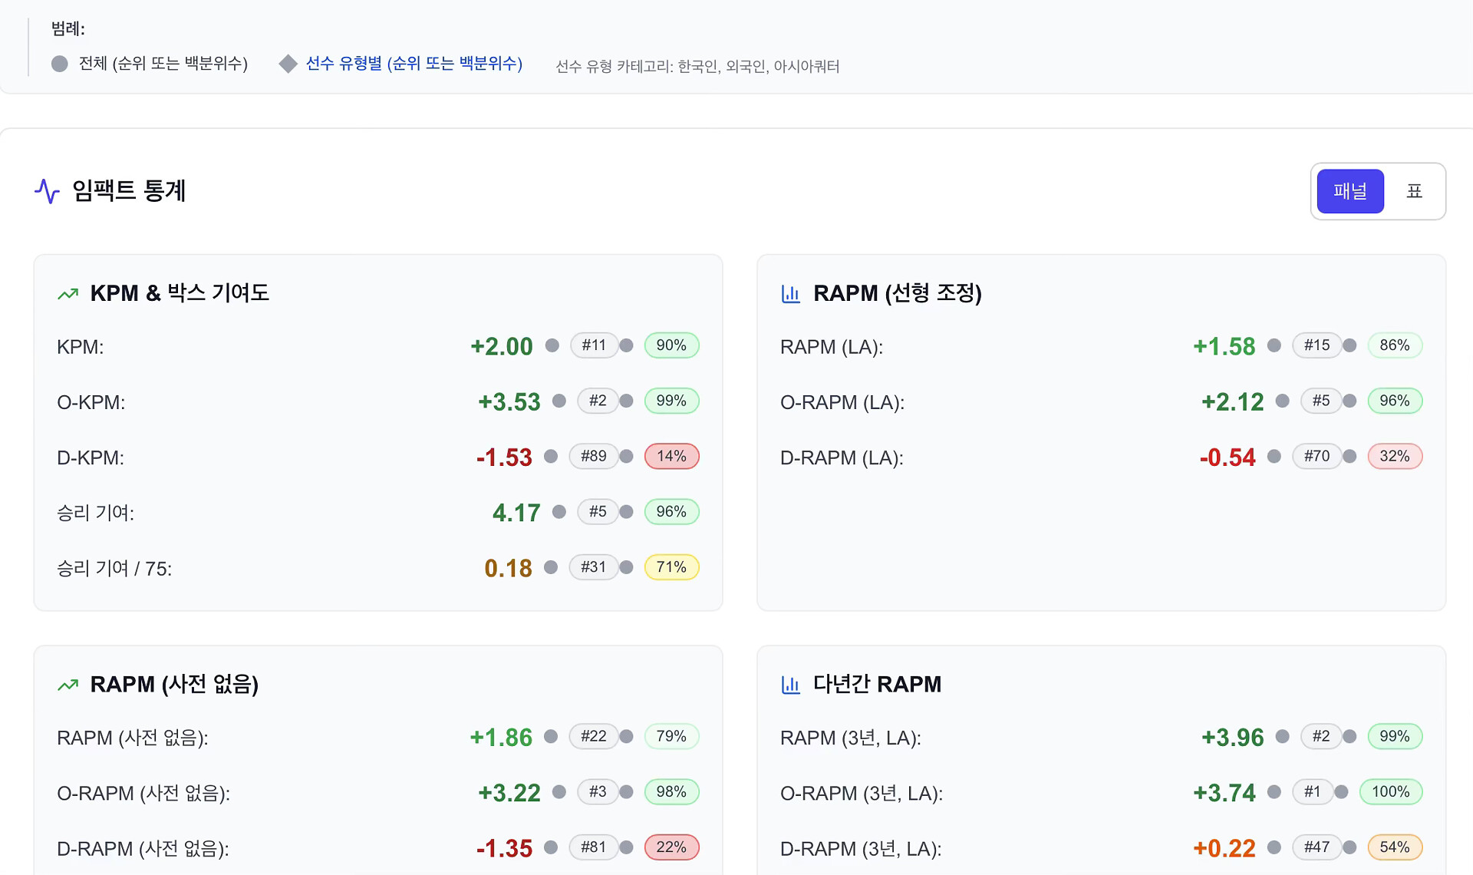Click the 14% percentile badge for D-KPM
This screenshot has height=875, width=1473.
click(x=671, y=456)
